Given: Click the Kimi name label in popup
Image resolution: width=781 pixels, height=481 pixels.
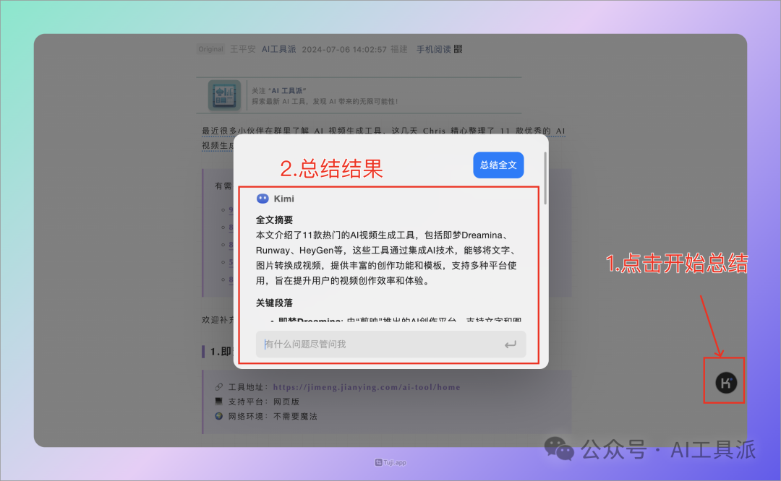Looking at the screenshot, I should coord(284,199).
